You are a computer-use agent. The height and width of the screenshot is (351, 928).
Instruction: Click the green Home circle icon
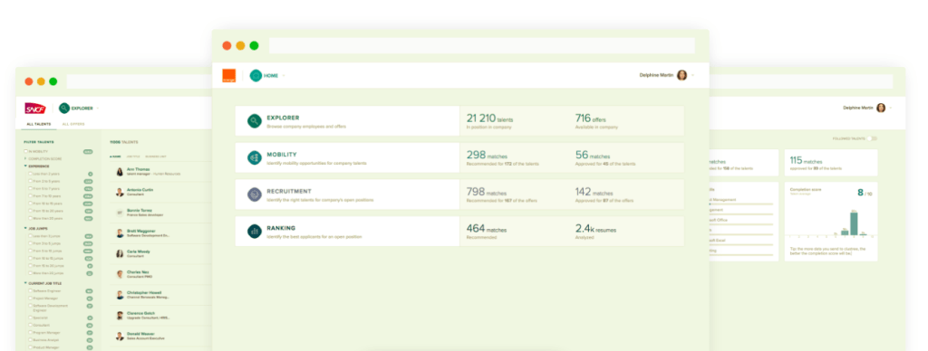(256, 76)
